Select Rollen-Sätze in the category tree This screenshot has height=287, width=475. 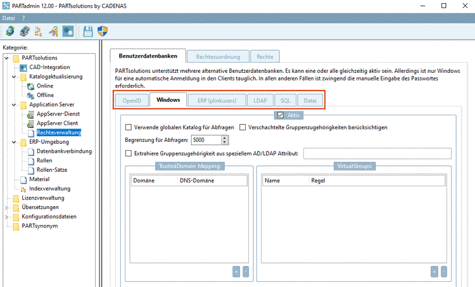52,170
